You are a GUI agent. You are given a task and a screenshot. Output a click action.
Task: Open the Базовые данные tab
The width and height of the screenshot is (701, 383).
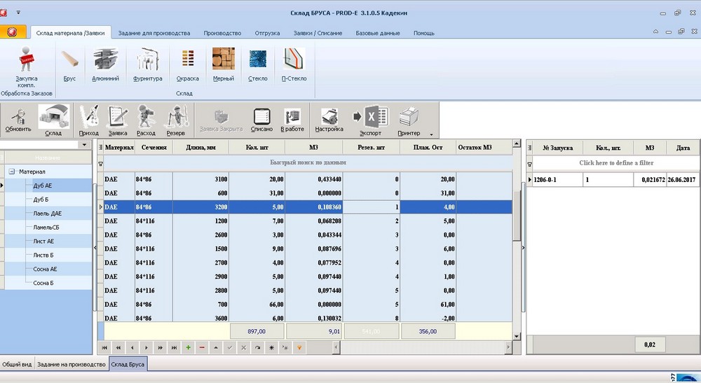coord(378,33)
